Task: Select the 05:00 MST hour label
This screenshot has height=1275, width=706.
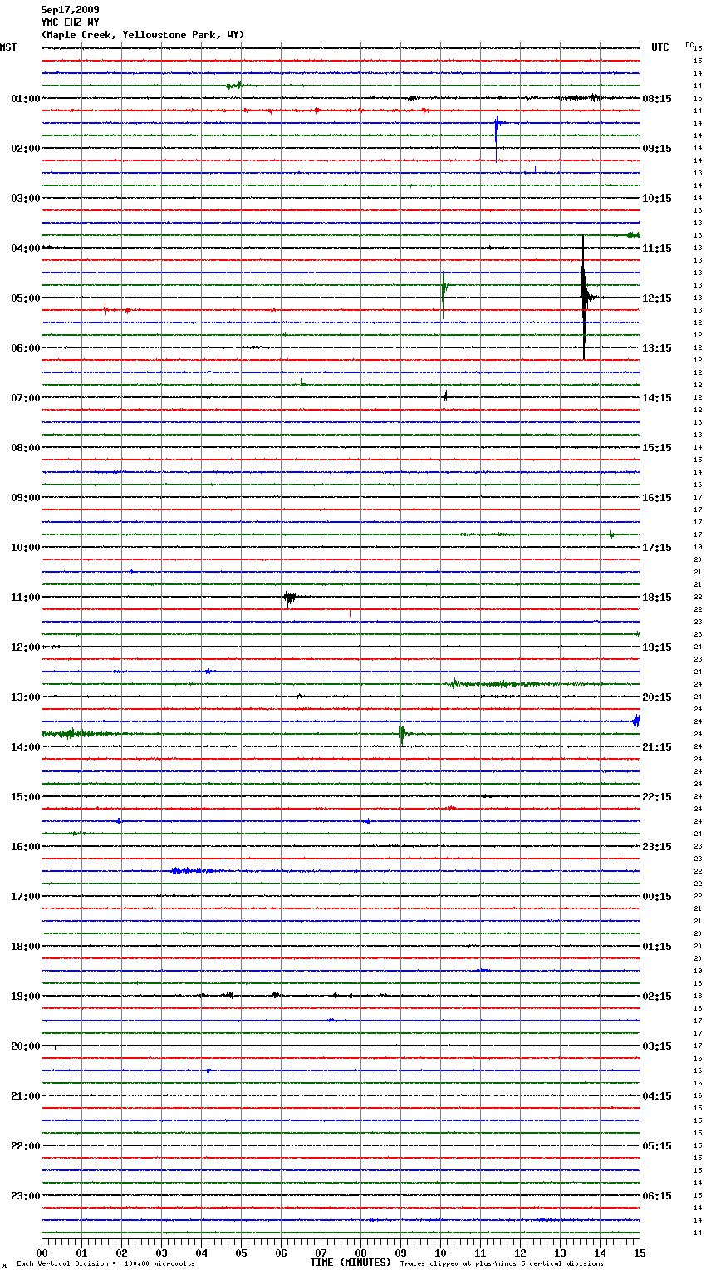Action: coord(26,298)
